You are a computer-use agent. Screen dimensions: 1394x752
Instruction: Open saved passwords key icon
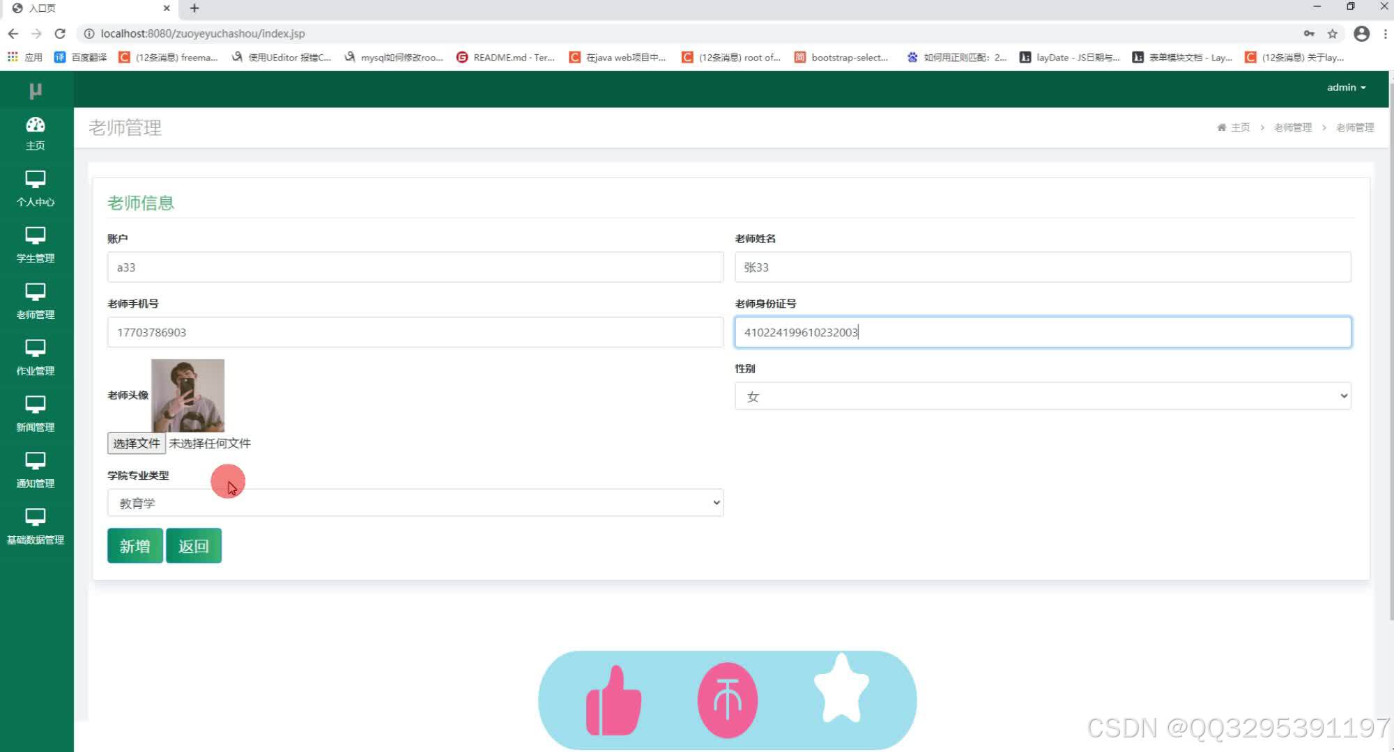pos(1309,33)
